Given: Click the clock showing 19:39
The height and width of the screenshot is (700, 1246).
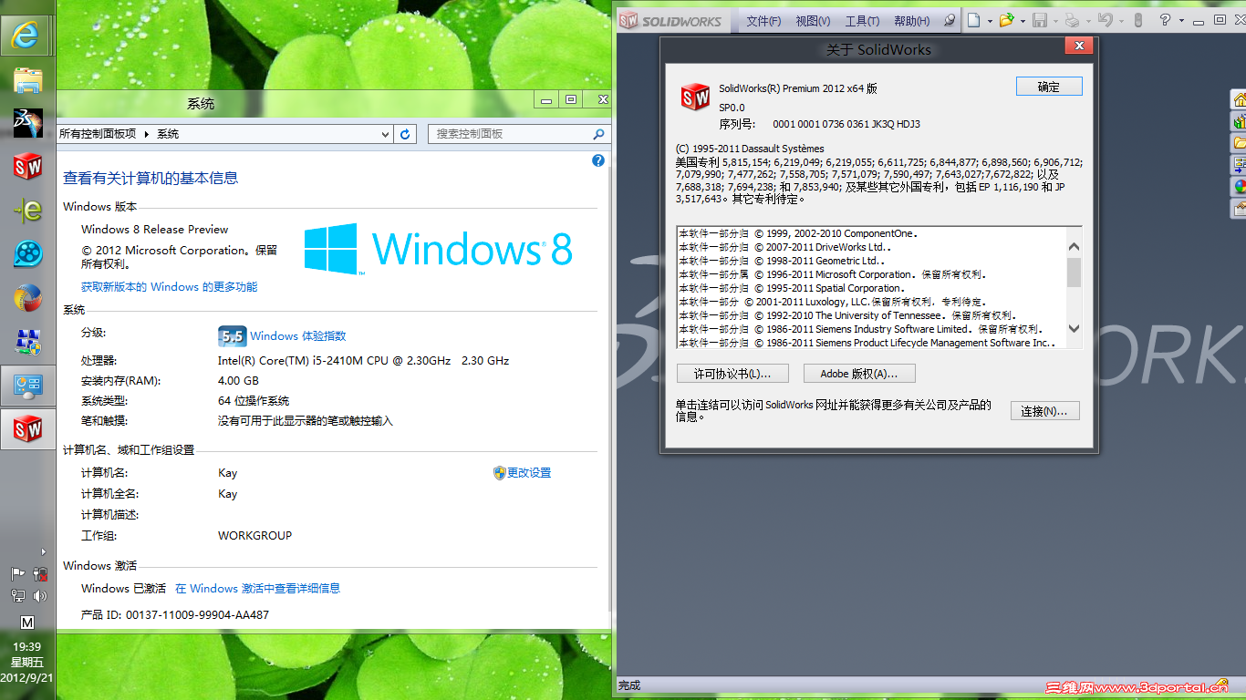Looking at the screenshot, I should pyautogui.click(x=27, y=647).
